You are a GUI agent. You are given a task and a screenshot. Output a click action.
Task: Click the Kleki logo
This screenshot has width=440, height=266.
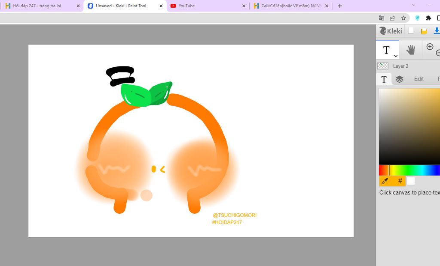[x=391, y=31]
